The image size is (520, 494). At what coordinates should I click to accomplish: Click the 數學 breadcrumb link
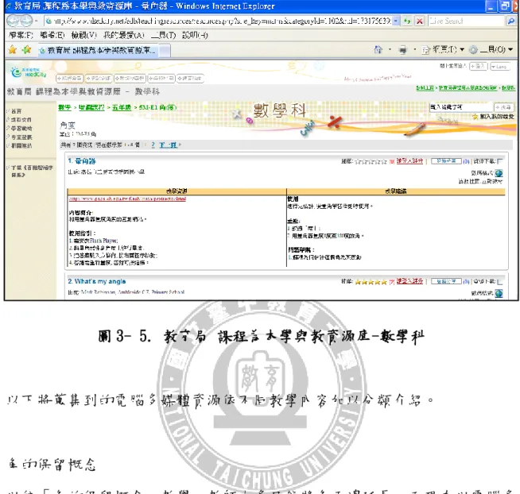pos(64,107)
